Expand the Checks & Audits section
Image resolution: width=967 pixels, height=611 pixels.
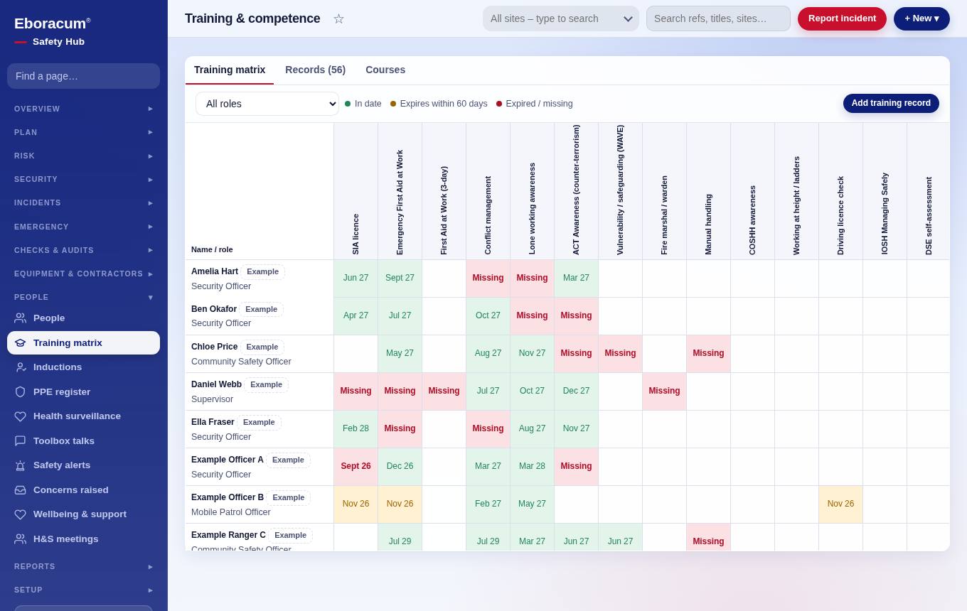pyautogui.click(x=83, y=250)
